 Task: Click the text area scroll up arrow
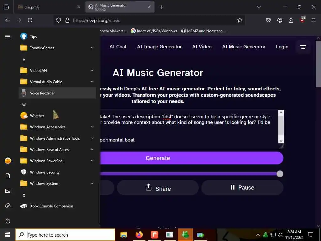pos(281,112)
